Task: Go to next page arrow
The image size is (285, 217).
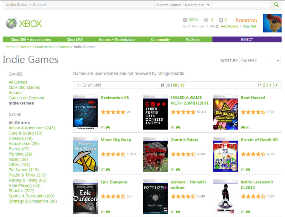Action: (x=276, y=85)
